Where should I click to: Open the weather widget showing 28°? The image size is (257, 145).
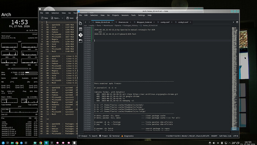(235, 143)
